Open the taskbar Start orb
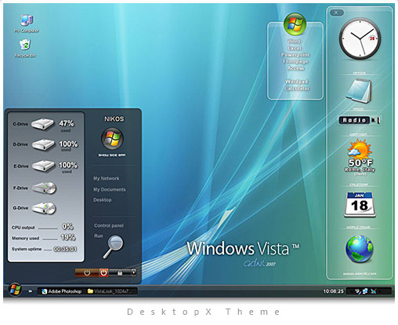This screenshot has width=398, height=325. [15, 290]
